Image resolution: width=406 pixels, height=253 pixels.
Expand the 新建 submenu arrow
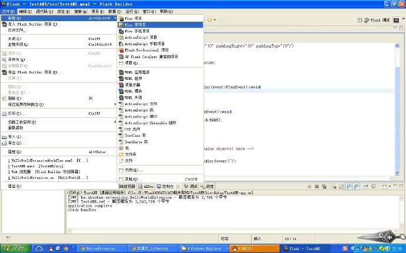pos(115,18)
